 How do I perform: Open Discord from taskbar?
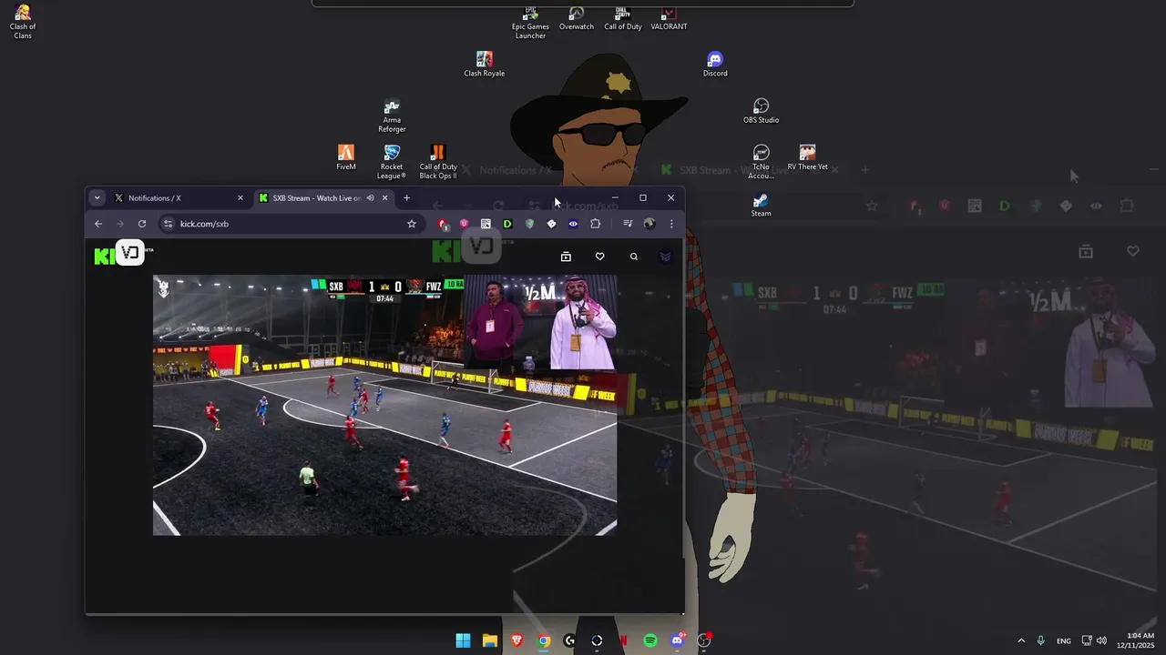[x=677, y=640]
